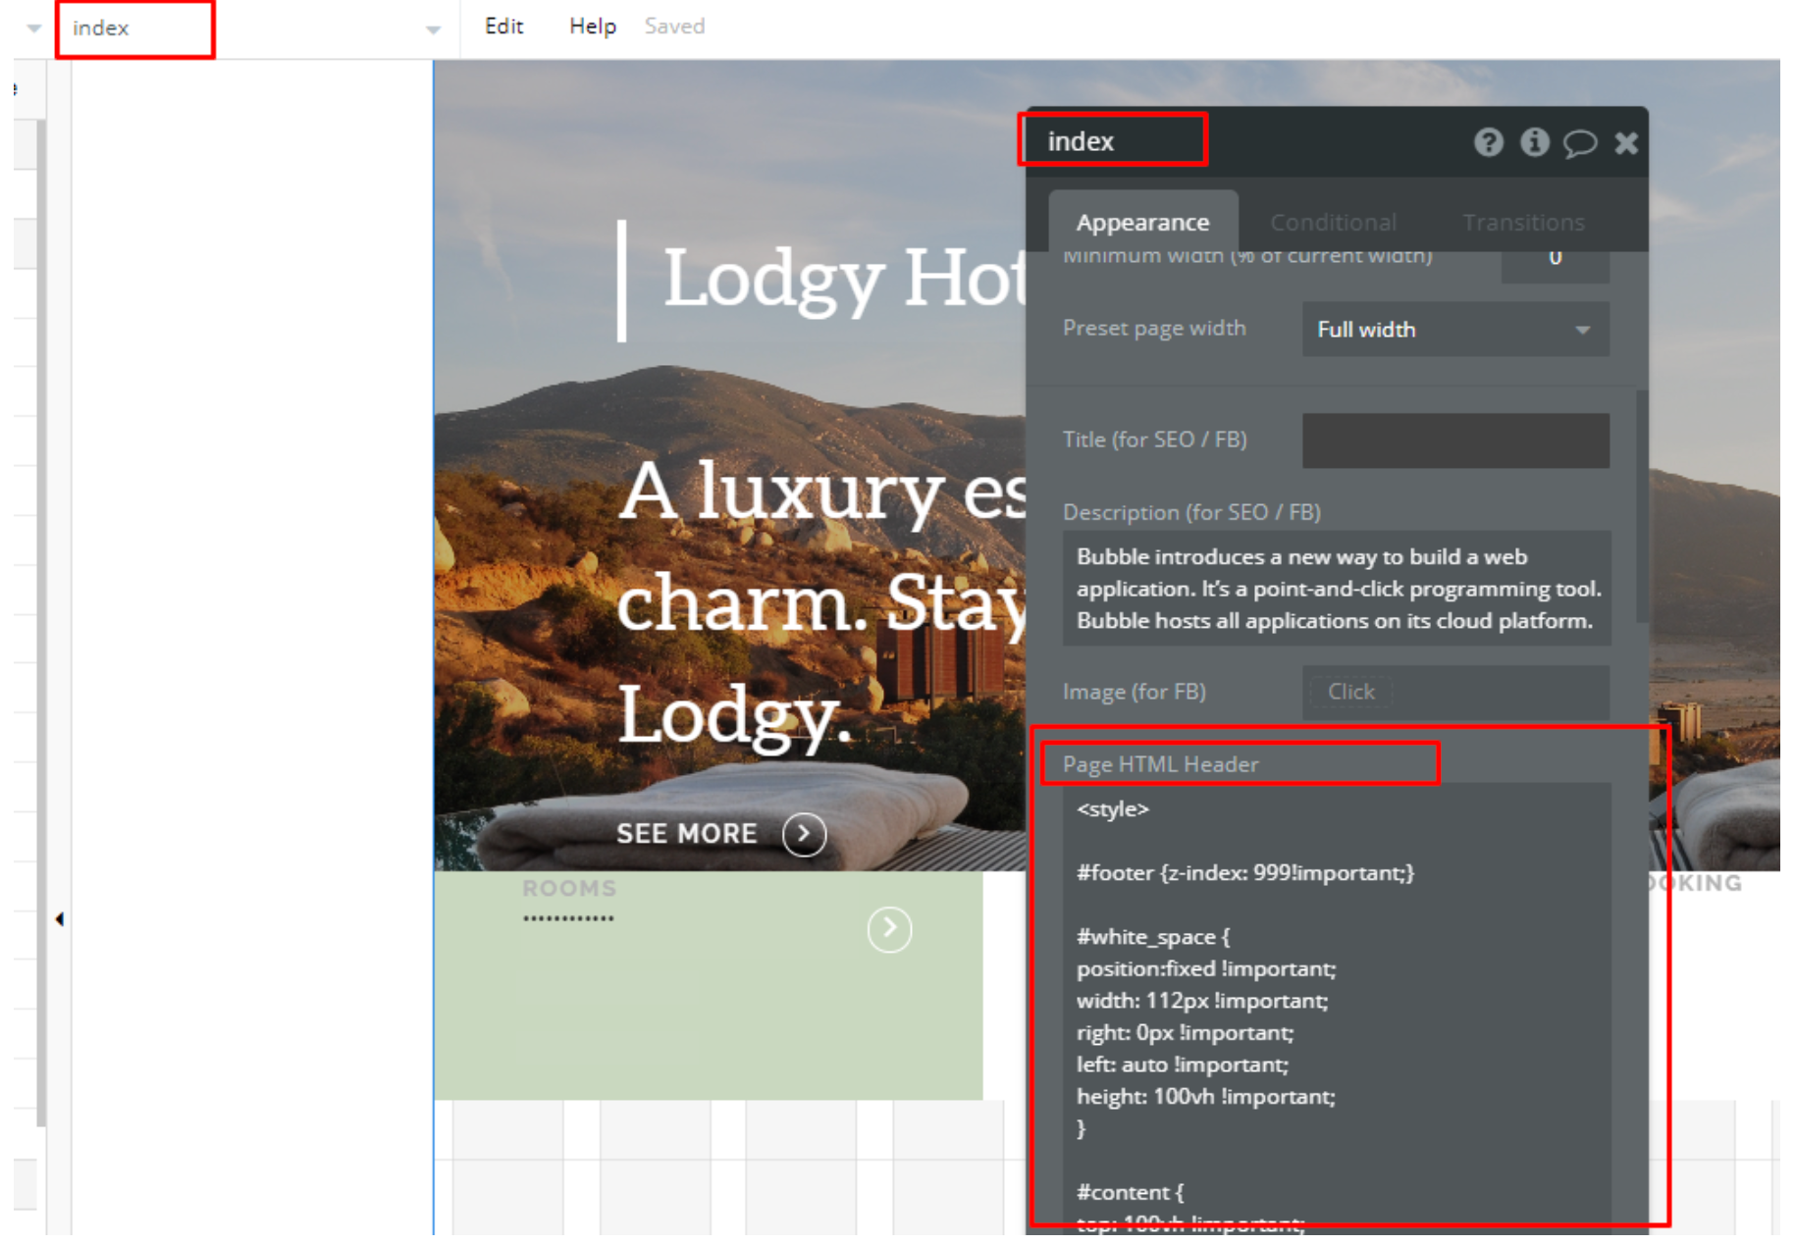Click the Rooms section arrow circle
Image resolution: width=1796 pixels, height=1244 pixels.
(x=889, y=929)
